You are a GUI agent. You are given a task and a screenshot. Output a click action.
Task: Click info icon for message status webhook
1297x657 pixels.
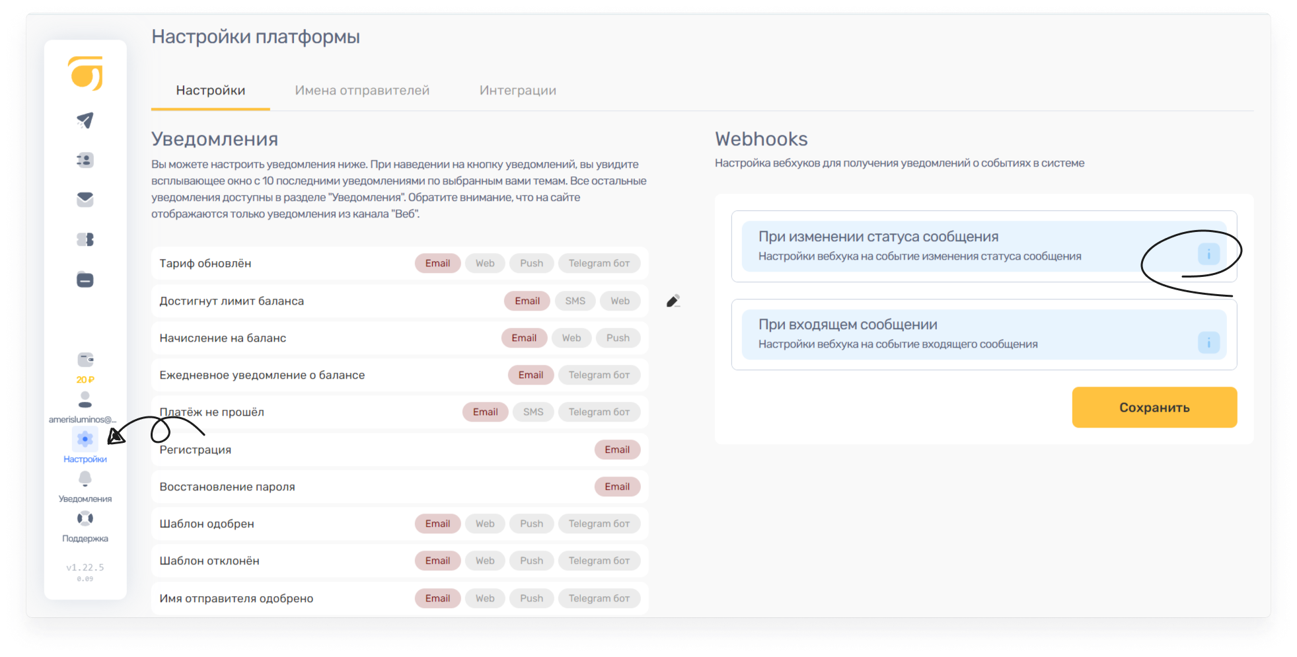(1208, 254)
